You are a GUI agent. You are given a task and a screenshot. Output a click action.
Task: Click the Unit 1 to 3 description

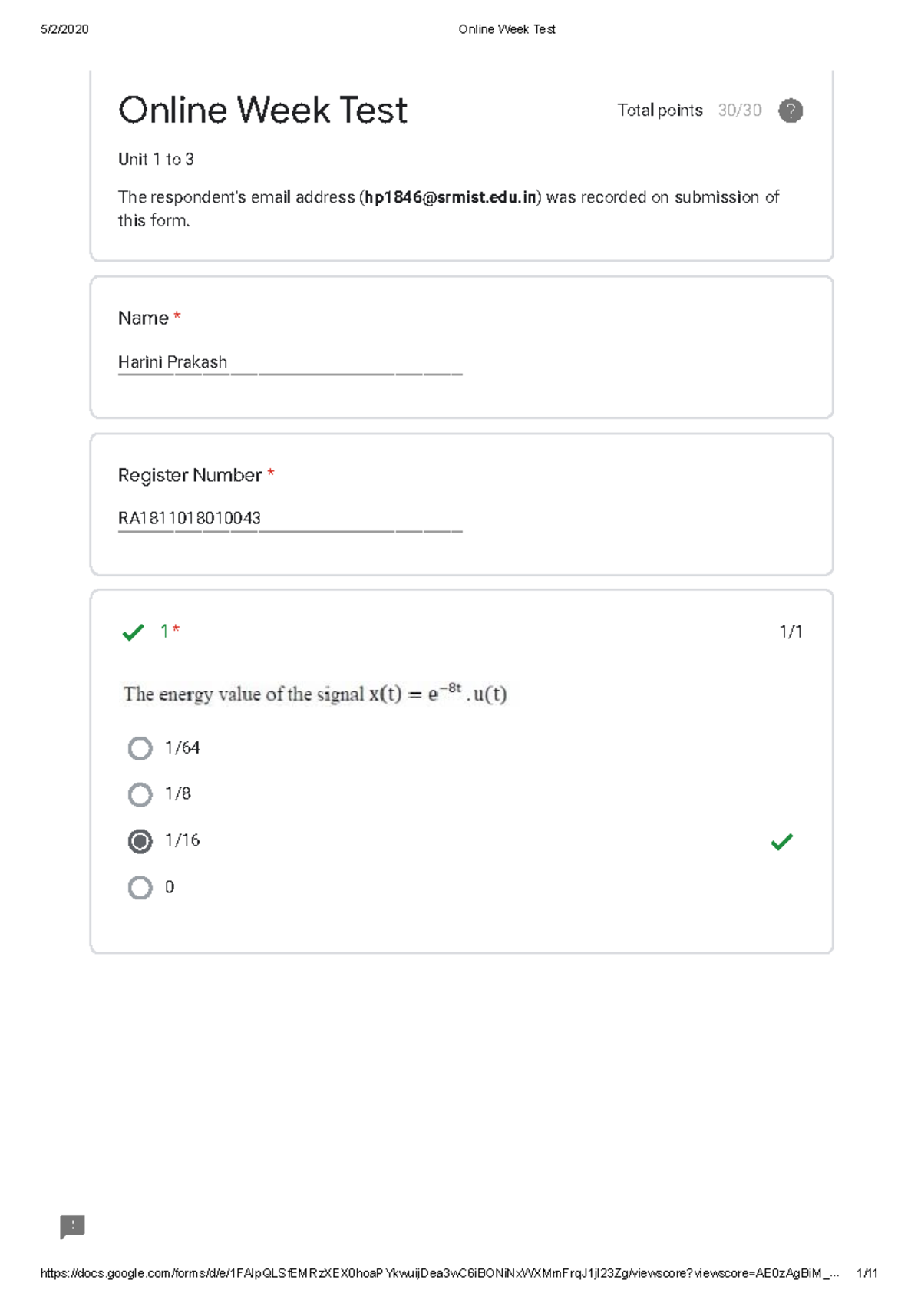pyautogui.click(x=156, y=160)
